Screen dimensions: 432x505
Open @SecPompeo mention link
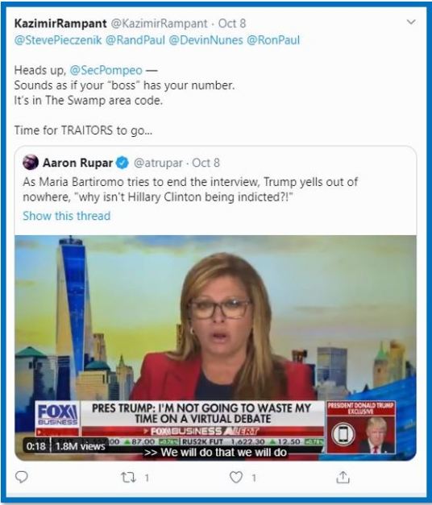[x=106, y=70]
